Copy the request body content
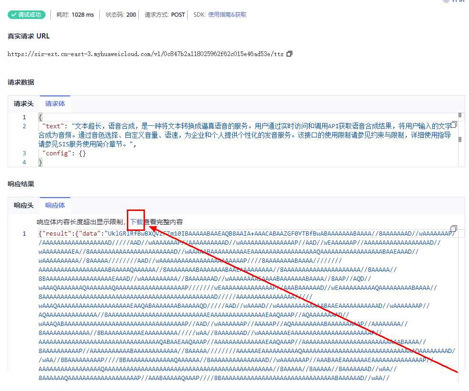The image size is (469, 391). tap(454, 124)
